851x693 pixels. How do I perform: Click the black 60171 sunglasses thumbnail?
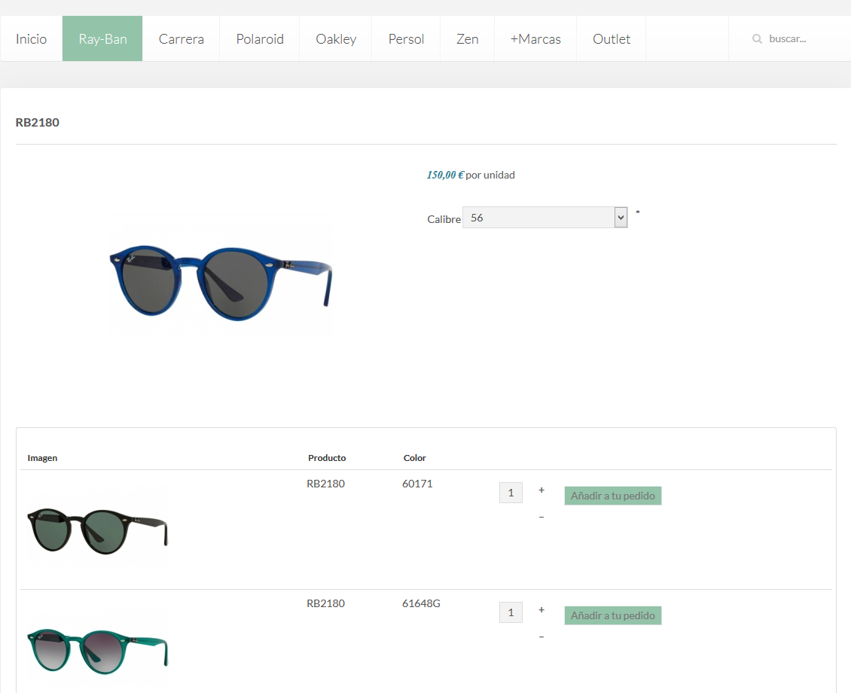(x=98, y=531)
